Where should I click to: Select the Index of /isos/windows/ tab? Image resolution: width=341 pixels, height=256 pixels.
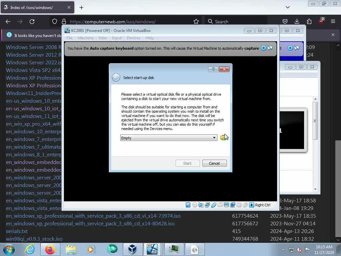pyautogui.click(x=37, y=8)
